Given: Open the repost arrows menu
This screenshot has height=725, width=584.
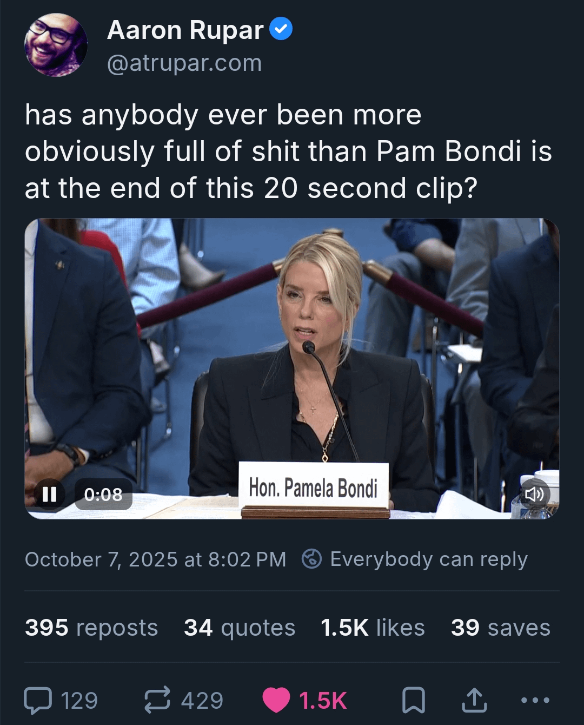Looking at the screenshot, I should coord(157,700).
